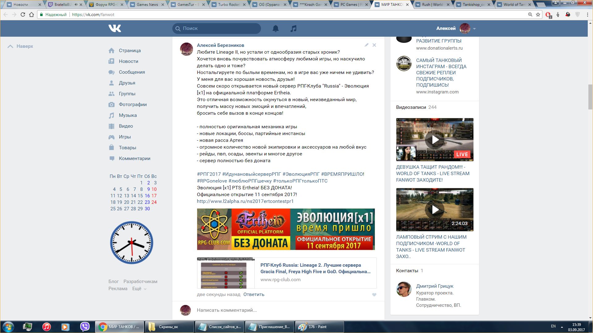Click calendar date 24
This screenshot has width=593, height=333.
point(154,202)
